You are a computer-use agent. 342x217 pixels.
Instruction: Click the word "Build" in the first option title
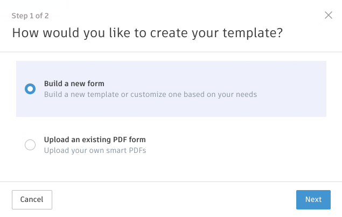(x=53, y=83)
